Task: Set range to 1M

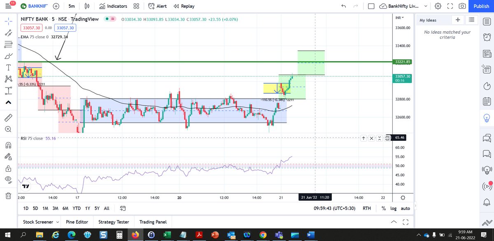Action: 45,208
